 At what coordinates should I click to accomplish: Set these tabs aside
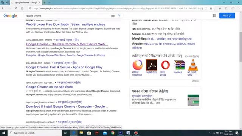tap(8, 3)
